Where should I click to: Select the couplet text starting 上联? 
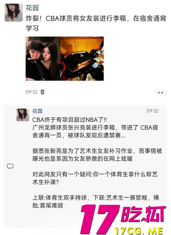pos(96,201)
